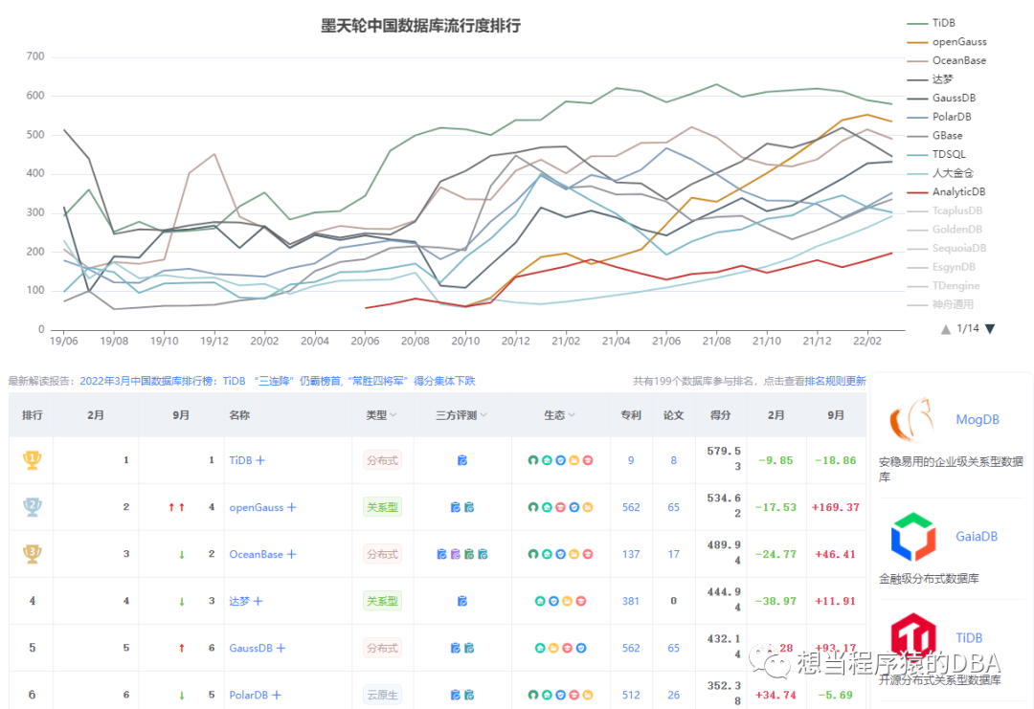The height and width of the screenshot is (709, 1034).
Task: Click the gold first-place trophy icon
Action: point(32,459)
